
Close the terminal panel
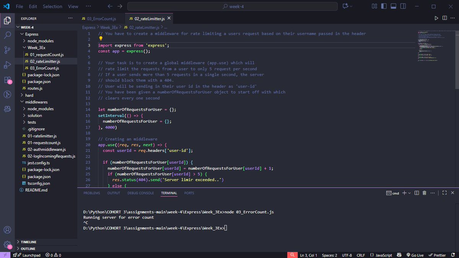click(452, 193)
